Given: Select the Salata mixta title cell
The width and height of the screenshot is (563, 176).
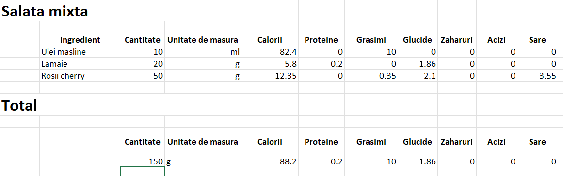Looking at the screenshot, I should [45, 12].
